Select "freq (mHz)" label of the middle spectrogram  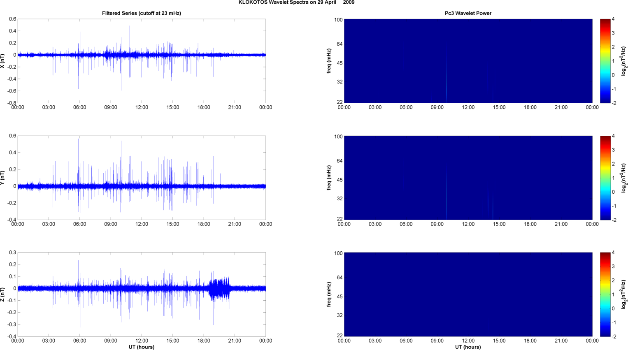pos(329,178)
